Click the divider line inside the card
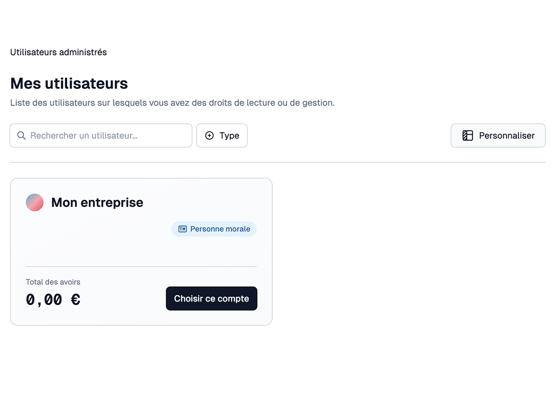This screenshot has width=552, height=399. tap(141, 266)
